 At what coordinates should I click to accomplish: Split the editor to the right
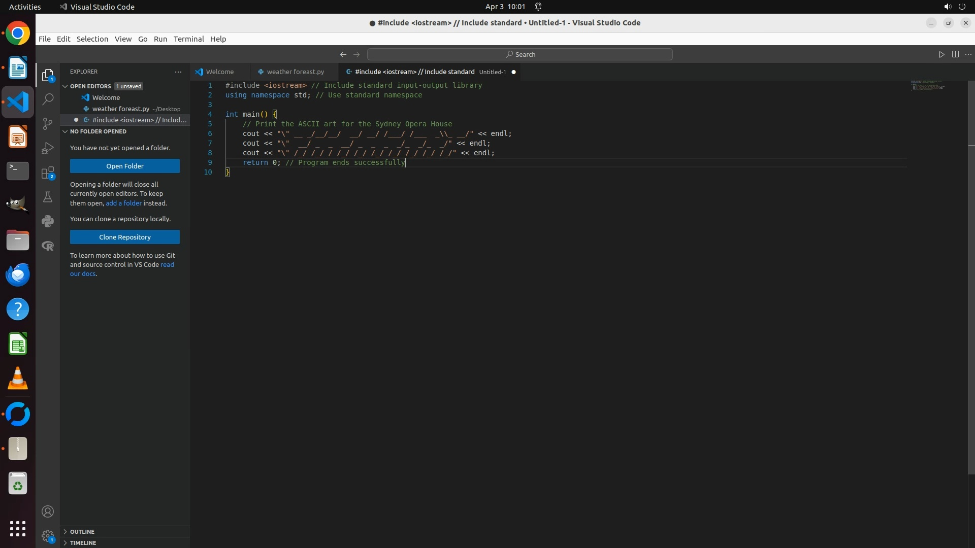coord(955,54)
